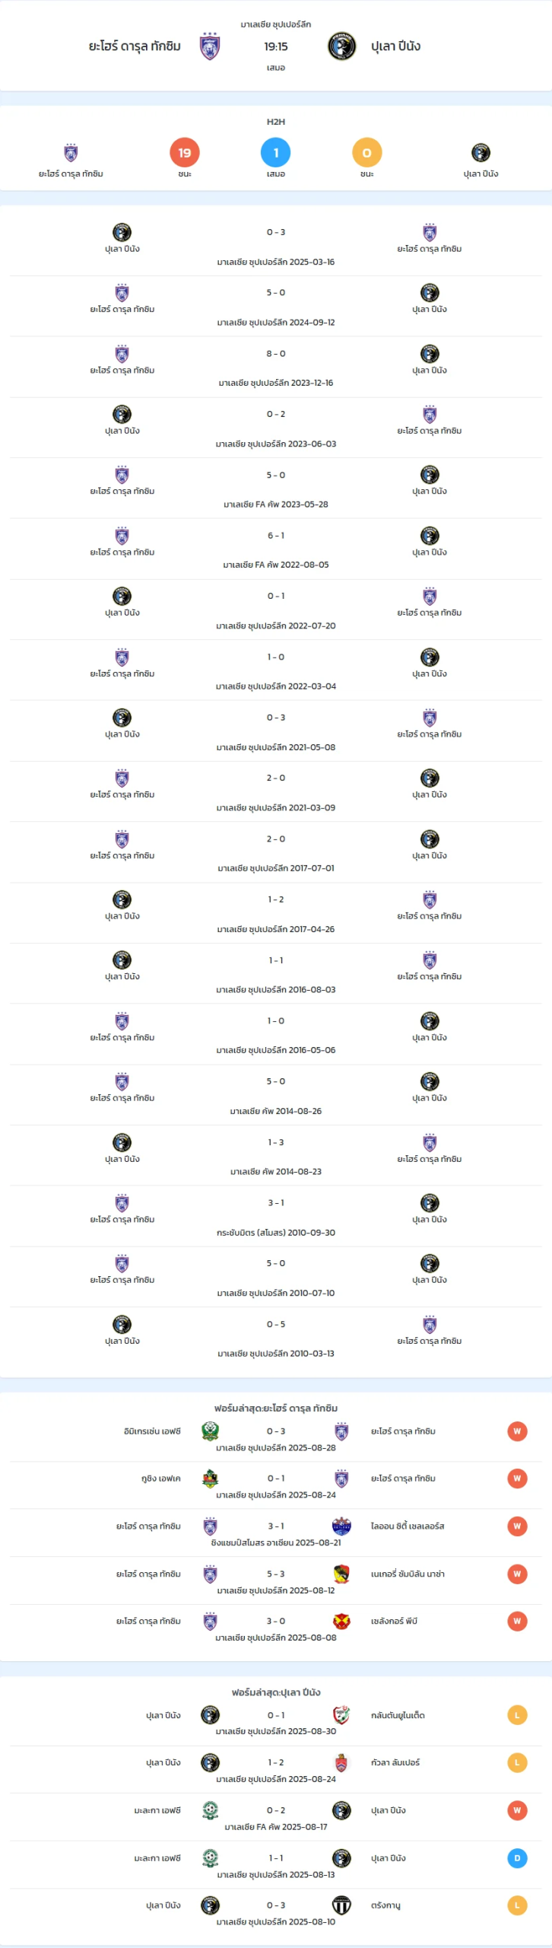Click the Selangor FC club logo
This screenshot has width=552, height=1948.
[x=341, y=1621]
